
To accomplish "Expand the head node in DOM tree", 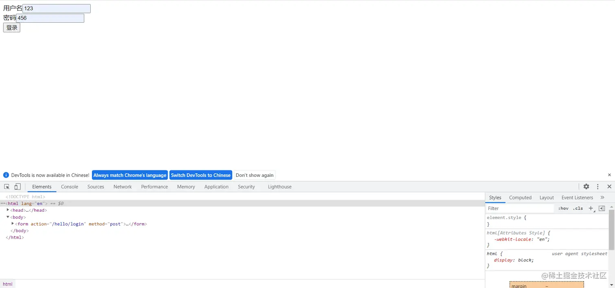I will pos(8,210).
